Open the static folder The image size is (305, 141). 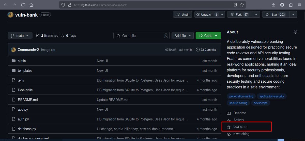coord(22,61)
